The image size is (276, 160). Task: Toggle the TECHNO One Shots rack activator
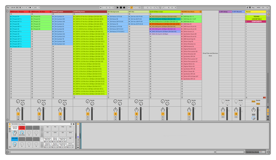tap(10, 124)
